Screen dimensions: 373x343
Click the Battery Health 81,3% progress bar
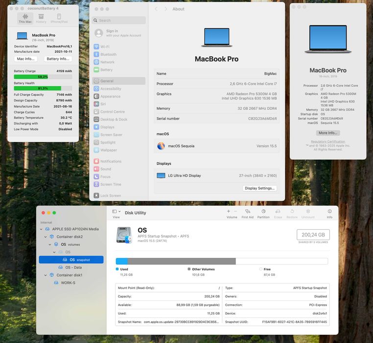tap(43, 88)
